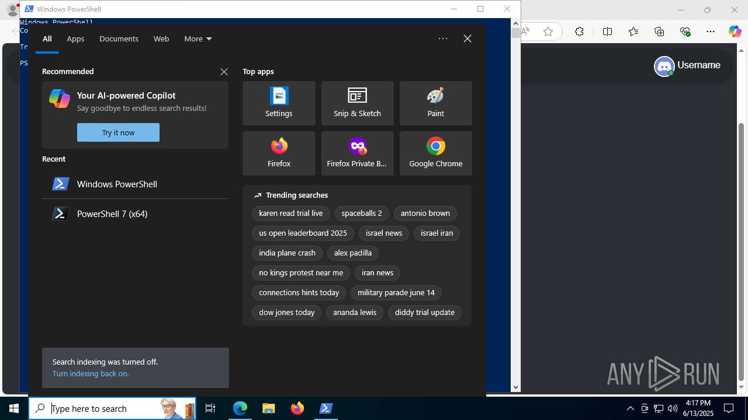Select PowerShell icon on the taskbar

click(x=325, y=408)
